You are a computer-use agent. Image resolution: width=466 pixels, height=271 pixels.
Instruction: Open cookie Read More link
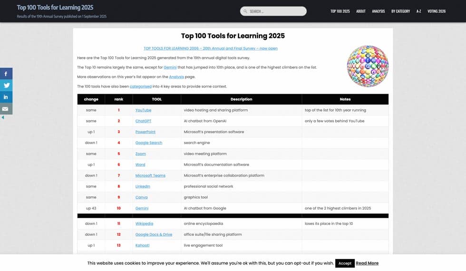[x=367, y=263]
